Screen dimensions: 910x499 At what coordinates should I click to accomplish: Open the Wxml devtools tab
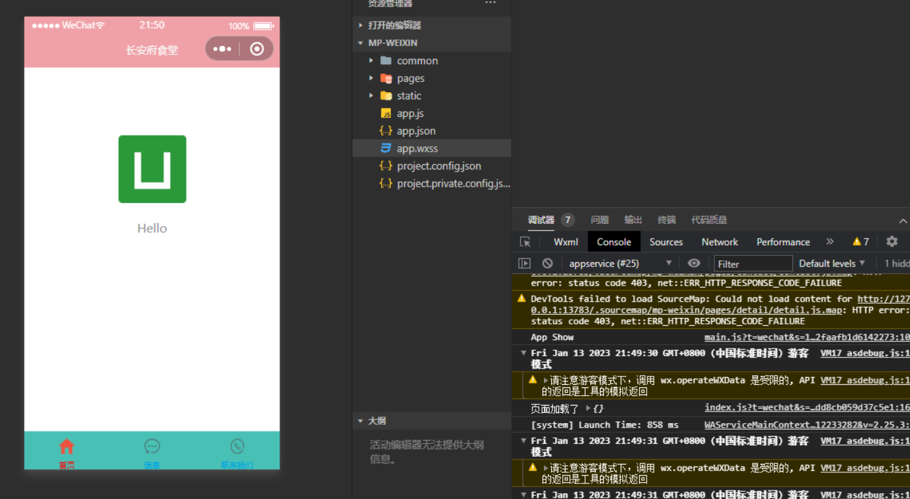point(565,242)
